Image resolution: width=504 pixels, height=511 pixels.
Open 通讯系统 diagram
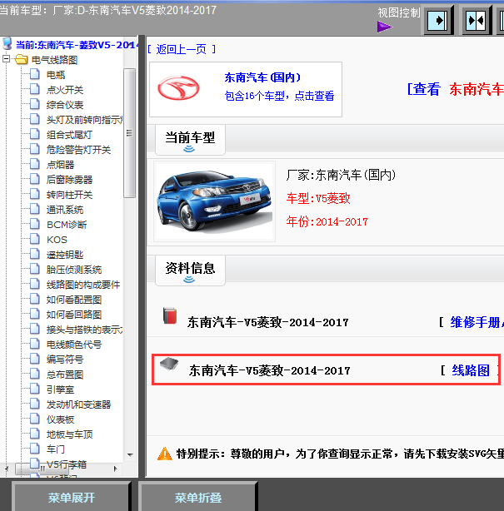coord(65,210)
